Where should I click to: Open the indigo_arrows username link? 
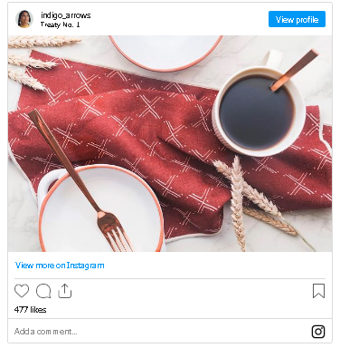coord(66,15)
